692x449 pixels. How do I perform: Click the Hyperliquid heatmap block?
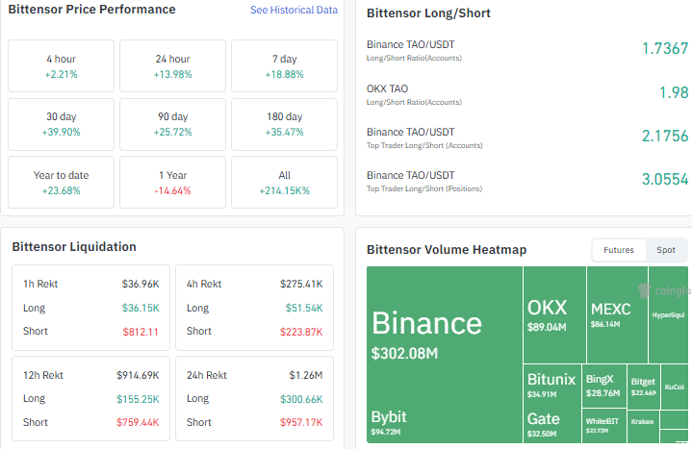coord(668,315)
